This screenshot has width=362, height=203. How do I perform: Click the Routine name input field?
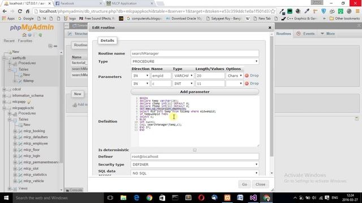pos(195,54)
